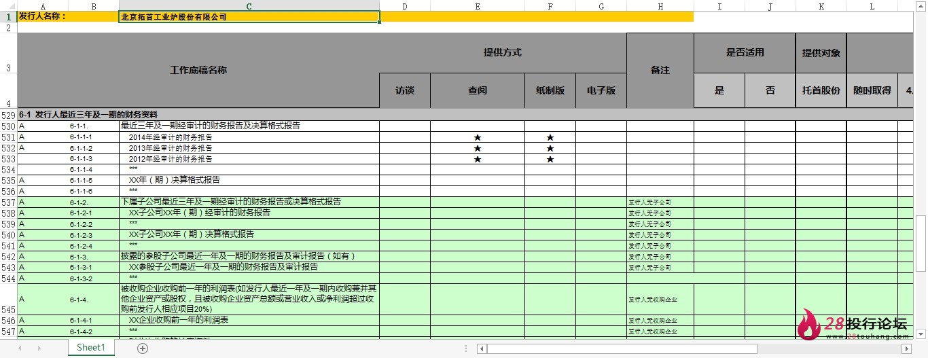Select column header H

[x=660, y=6]
